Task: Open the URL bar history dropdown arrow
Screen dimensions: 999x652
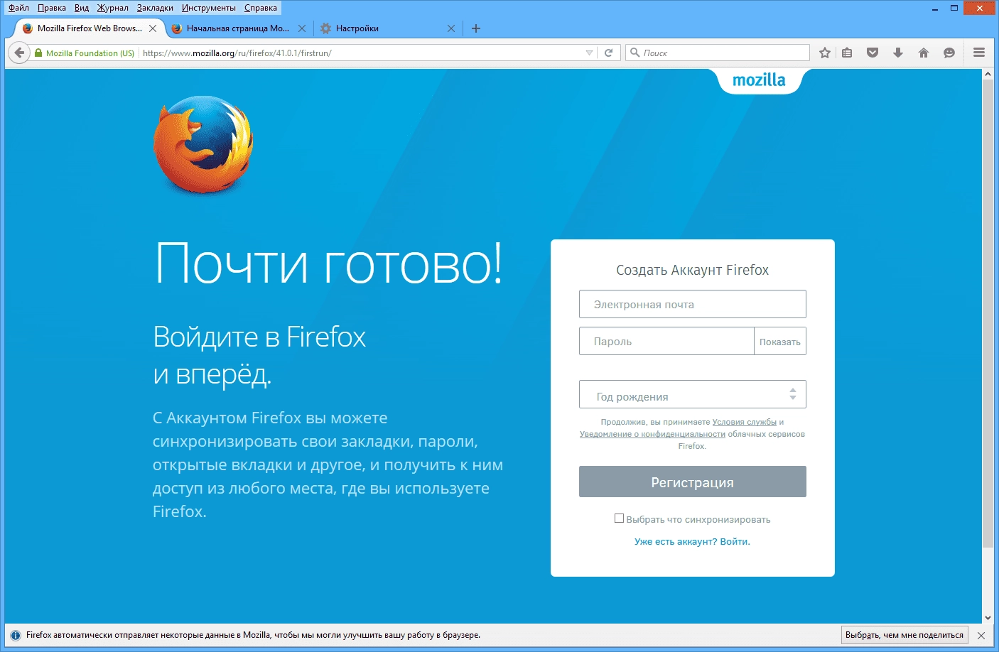Action: 589,53
